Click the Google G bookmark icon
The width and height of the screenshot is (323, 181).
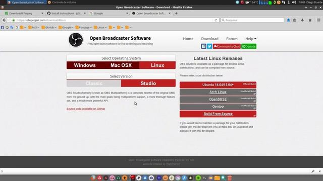17,27
